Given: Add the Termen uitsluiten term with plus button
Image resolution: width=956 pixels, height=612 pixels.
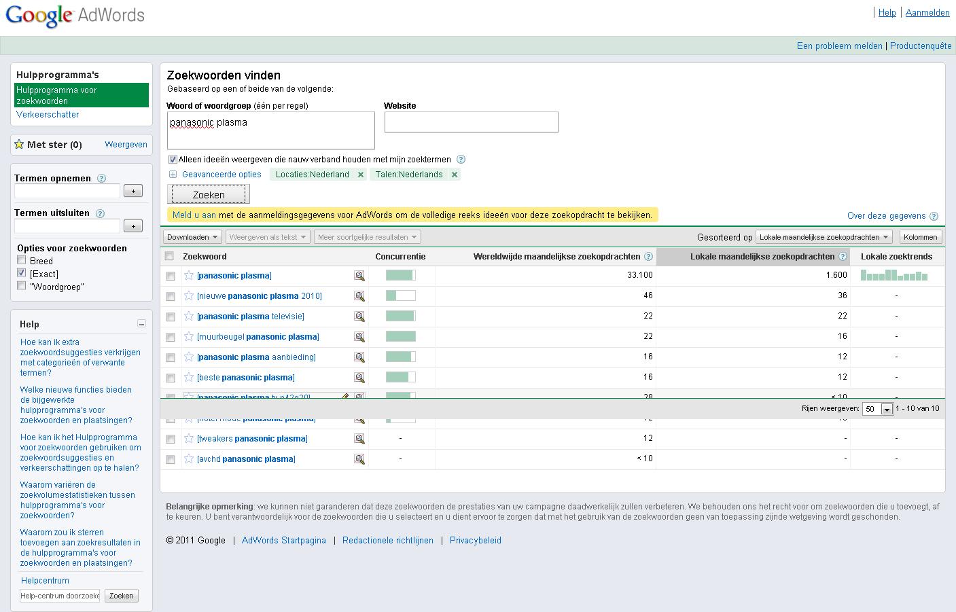Looking at the screenshot, I should click(x=133, y=226).
